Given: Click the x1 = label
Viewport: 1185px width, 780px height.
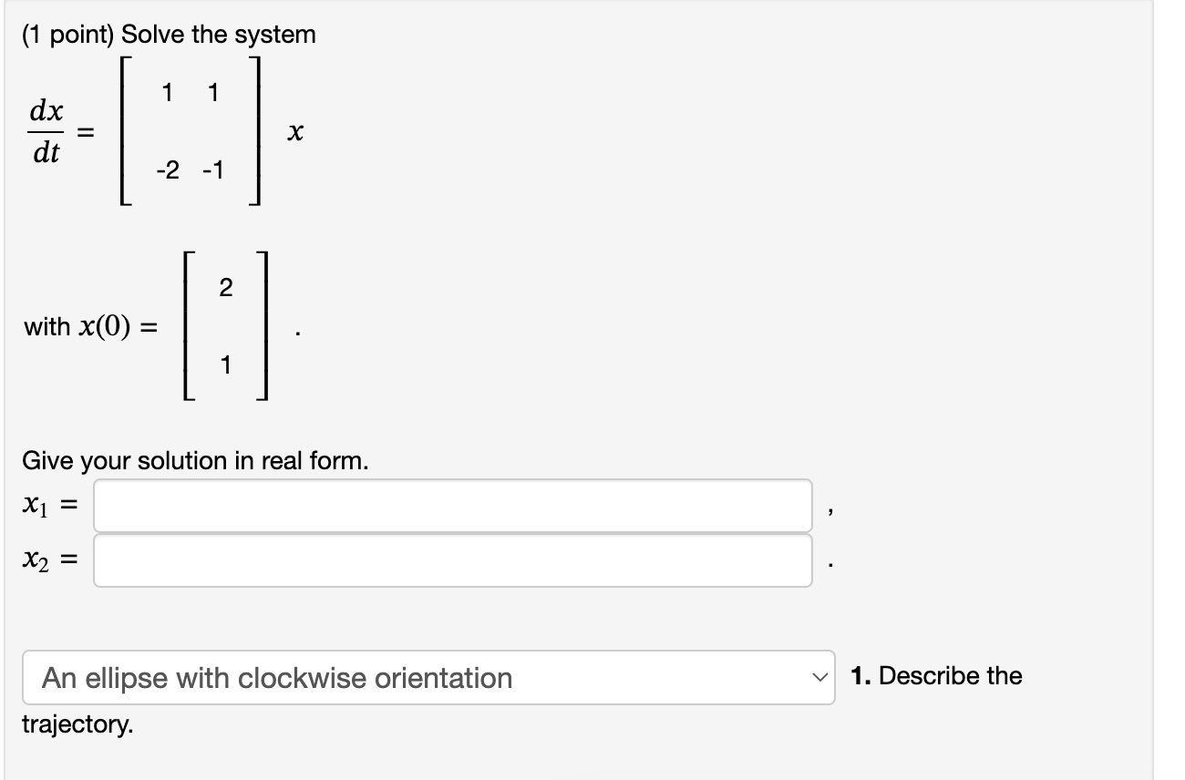Looking at the screenshot, I should (50, 505).
